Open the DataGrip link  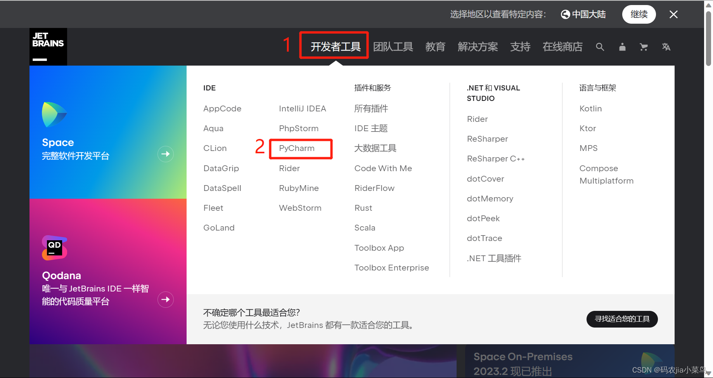(221, 168)
